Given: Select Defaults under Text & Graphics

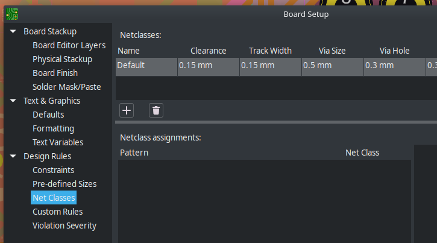Looking at the screenshot, I should pos(48,115).
